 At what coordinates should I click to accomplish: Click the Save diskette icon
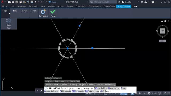[17, 2]
